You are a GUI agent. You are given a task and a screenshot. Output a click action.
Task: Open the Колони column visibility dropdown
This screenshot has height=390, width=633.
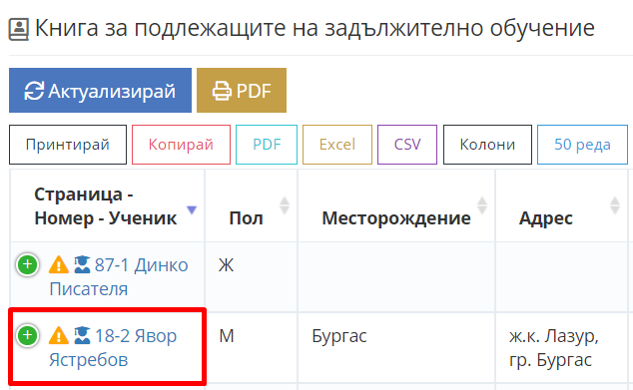[x=487, y=145]
